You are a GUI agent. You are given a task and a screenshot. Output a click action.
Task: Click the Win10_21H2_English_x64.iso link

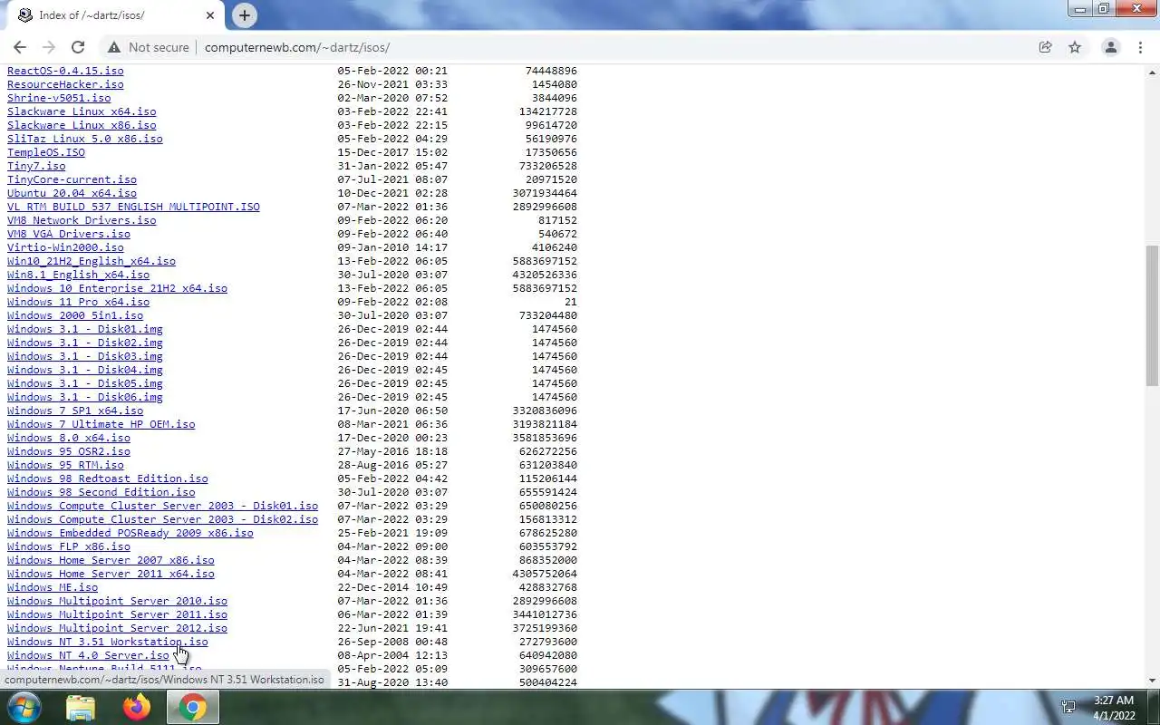pos(92,261)
